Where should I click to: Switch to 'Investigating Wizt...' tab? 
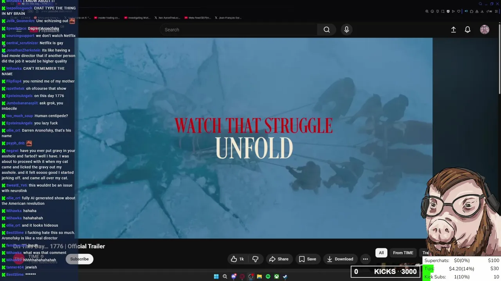[x=137, y=18]
